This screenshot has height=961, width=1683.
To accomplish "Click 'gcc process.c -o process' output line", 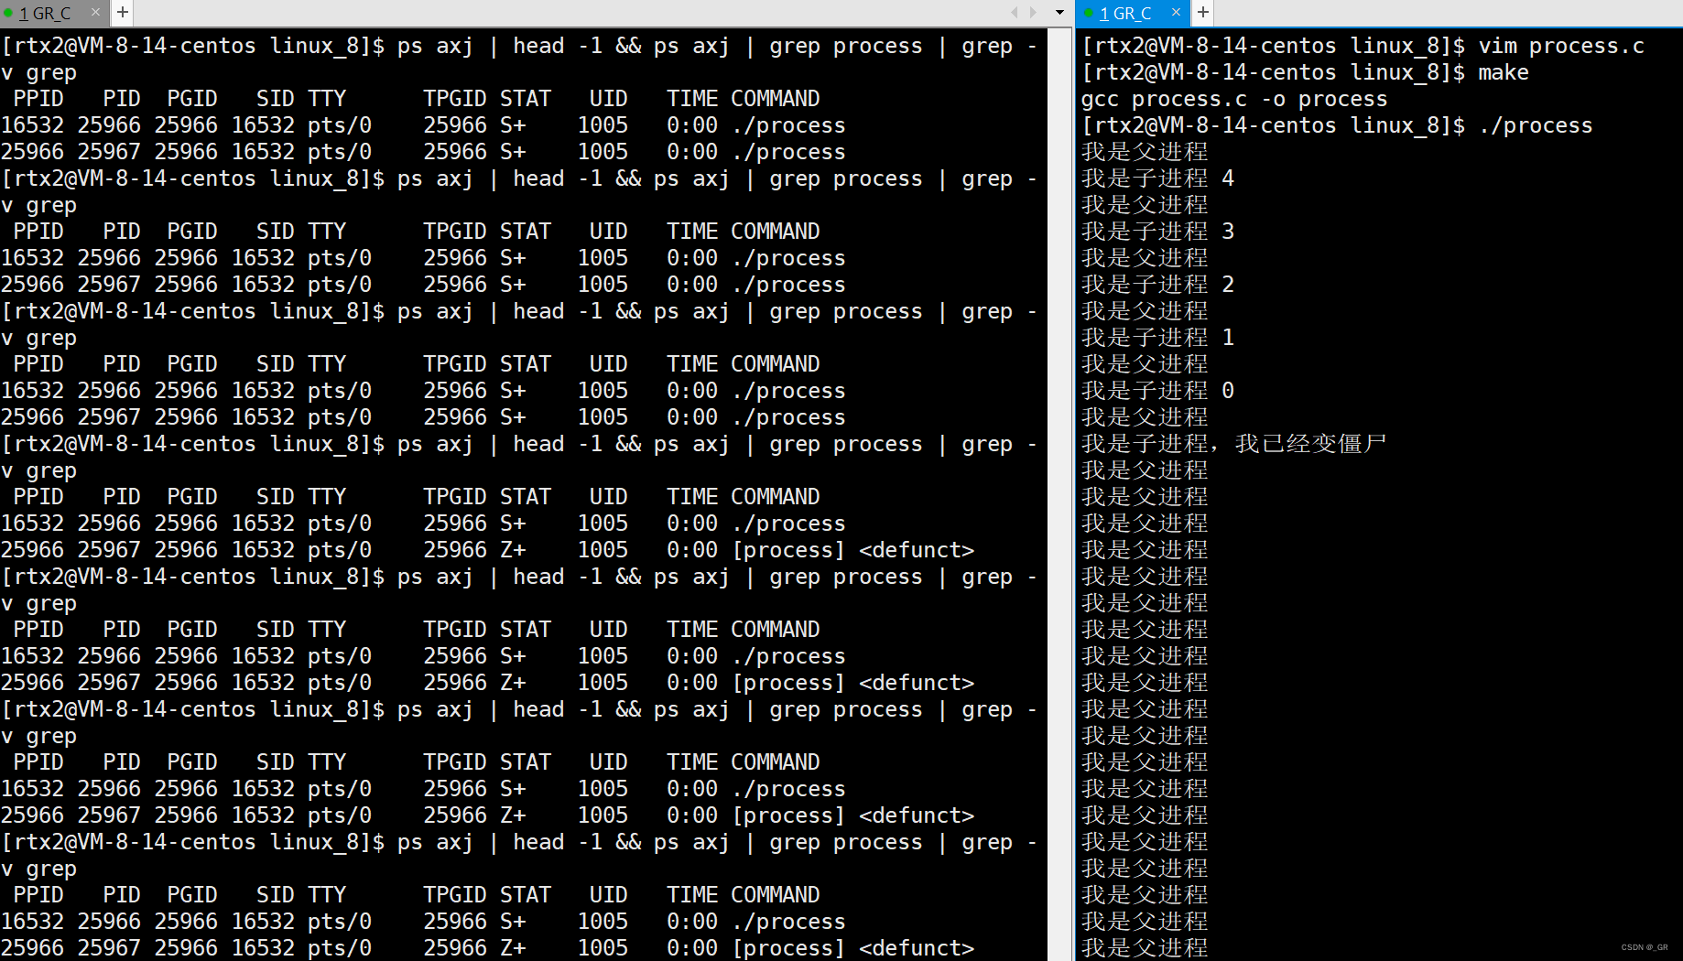I will coord(1234,99).
